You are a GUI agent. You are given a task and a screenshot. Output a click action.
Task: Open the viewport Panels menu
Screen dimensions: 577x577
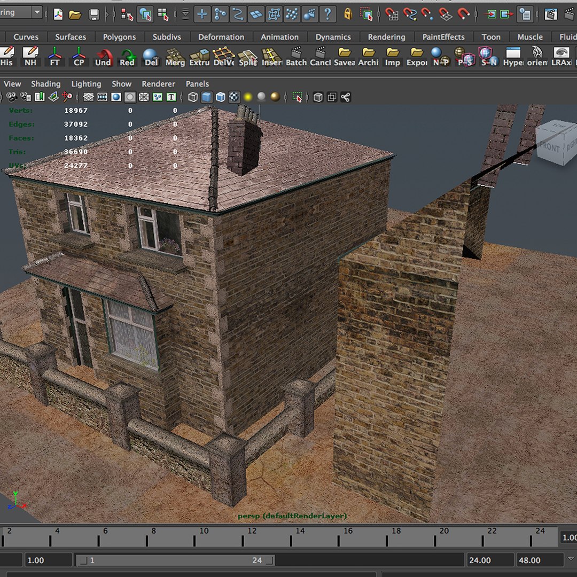point(197,84)
